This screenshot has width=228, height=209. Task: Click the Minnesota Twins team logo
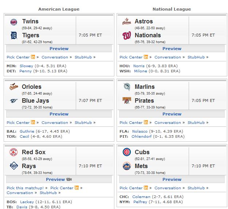pyautogui.click(x=14, y=22)
